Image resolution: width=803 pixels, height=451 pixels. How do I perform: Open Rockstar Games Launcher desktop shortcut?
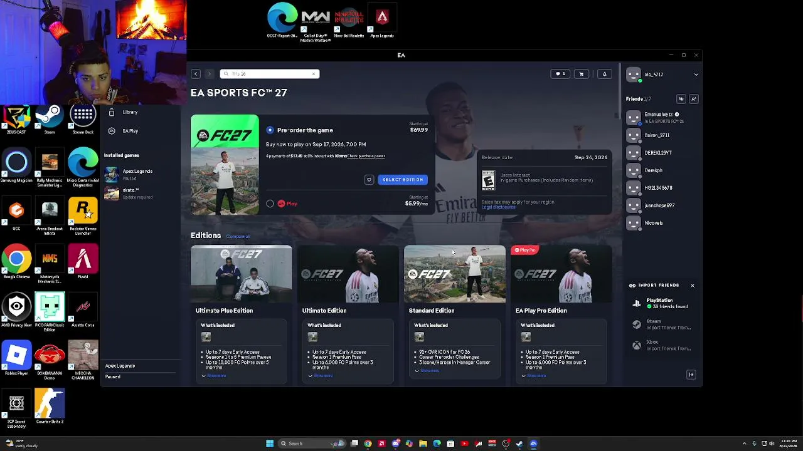(x=83, y=216)
